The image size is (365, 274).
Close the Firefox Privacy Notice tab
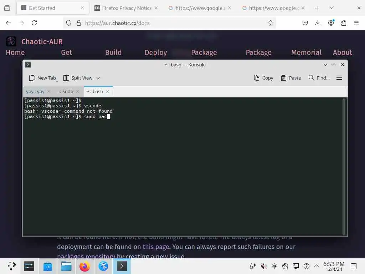pyautogui.click(x=156, y=8)
